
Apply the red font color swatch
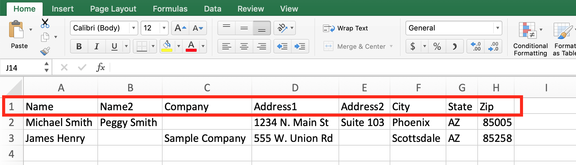point(191,47)
